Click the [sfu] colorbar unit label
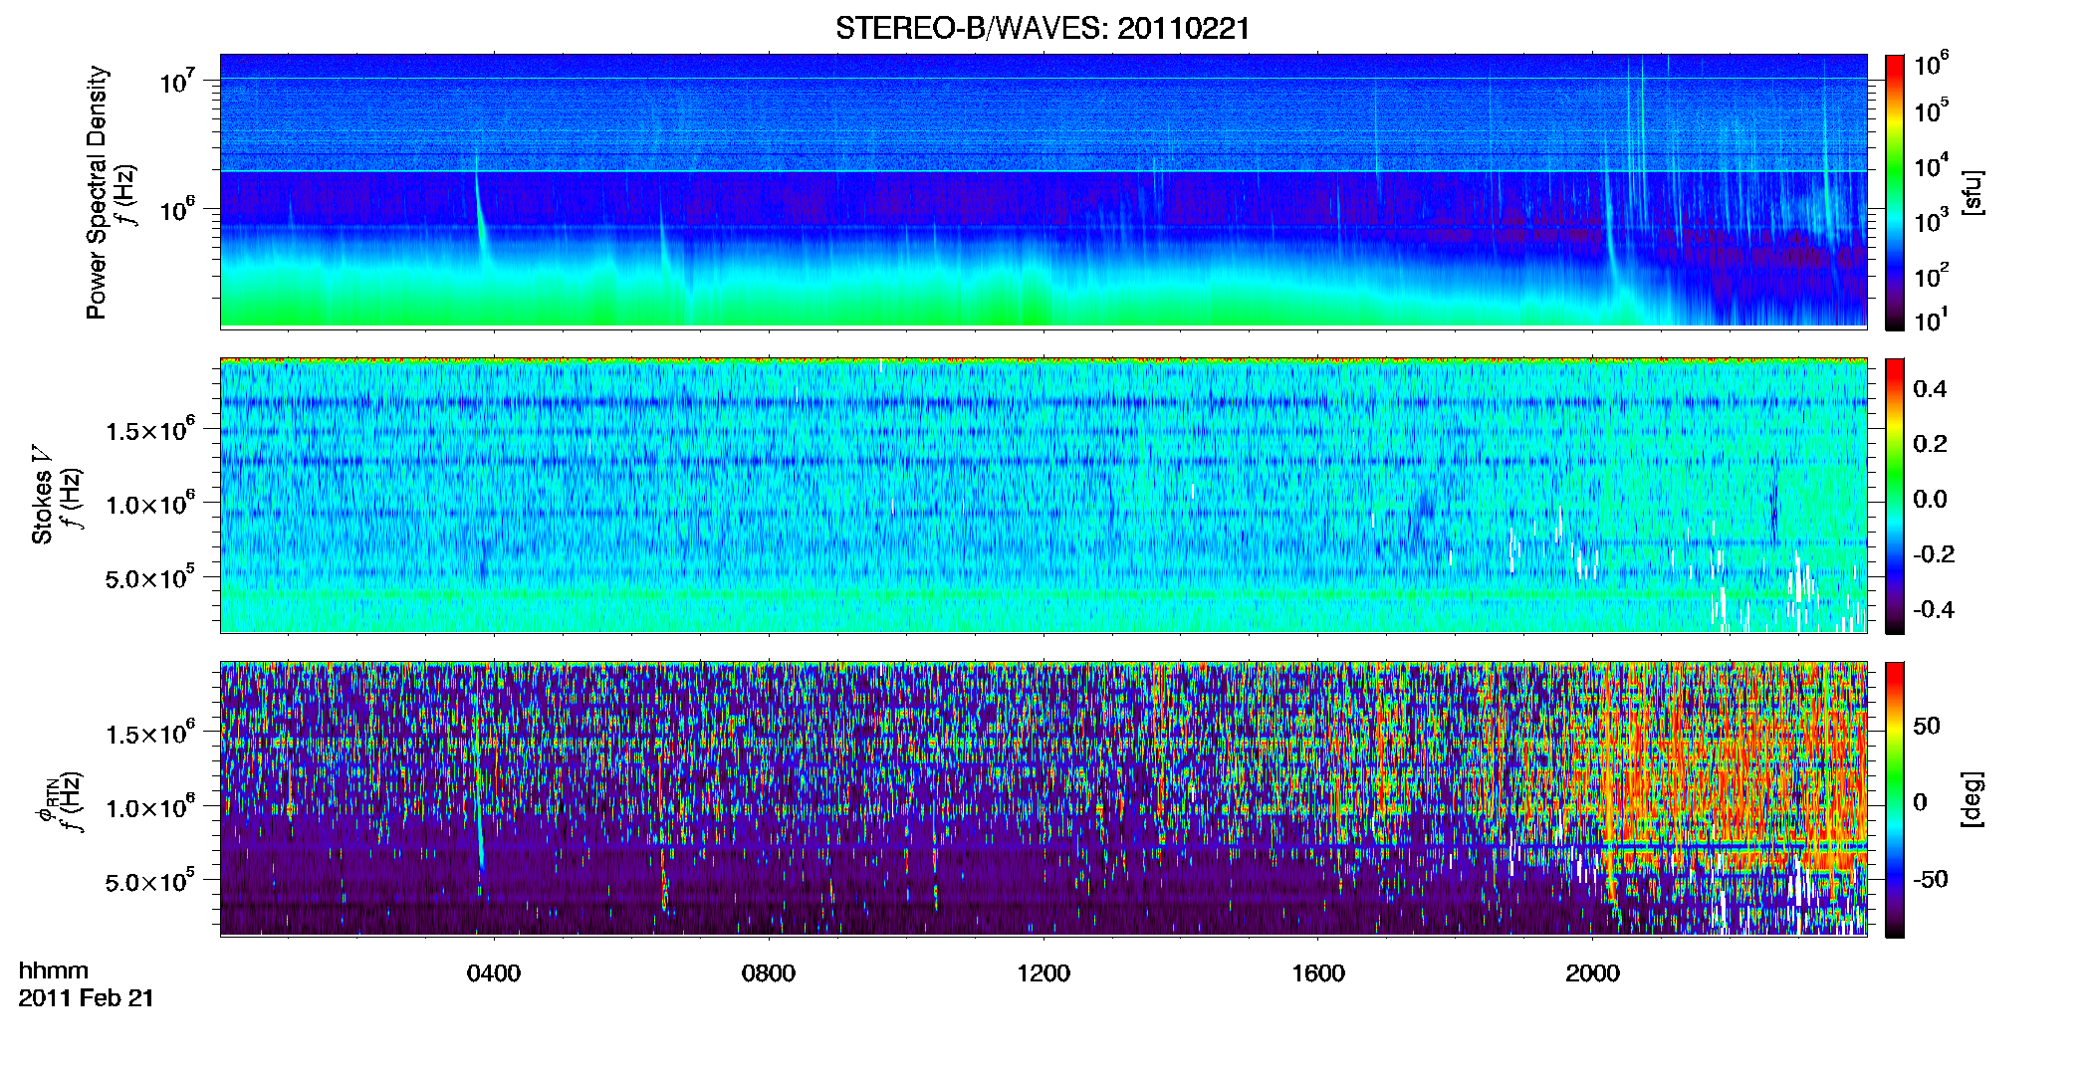 pyautogui.click(x=1972, y=192)
